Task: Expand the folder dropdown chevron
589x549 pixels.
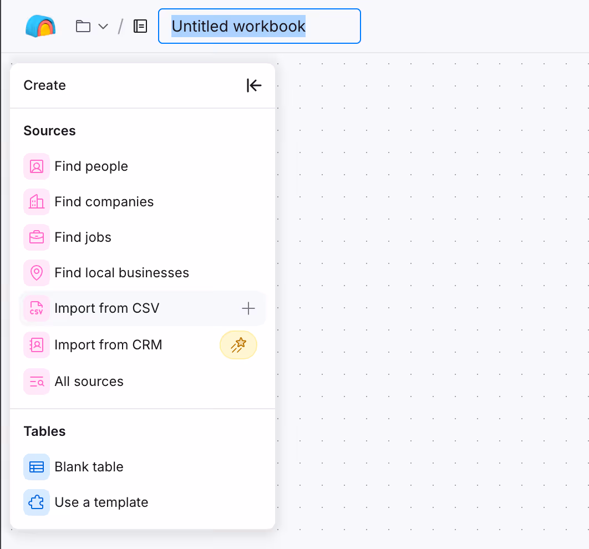Action: (103, 26)
